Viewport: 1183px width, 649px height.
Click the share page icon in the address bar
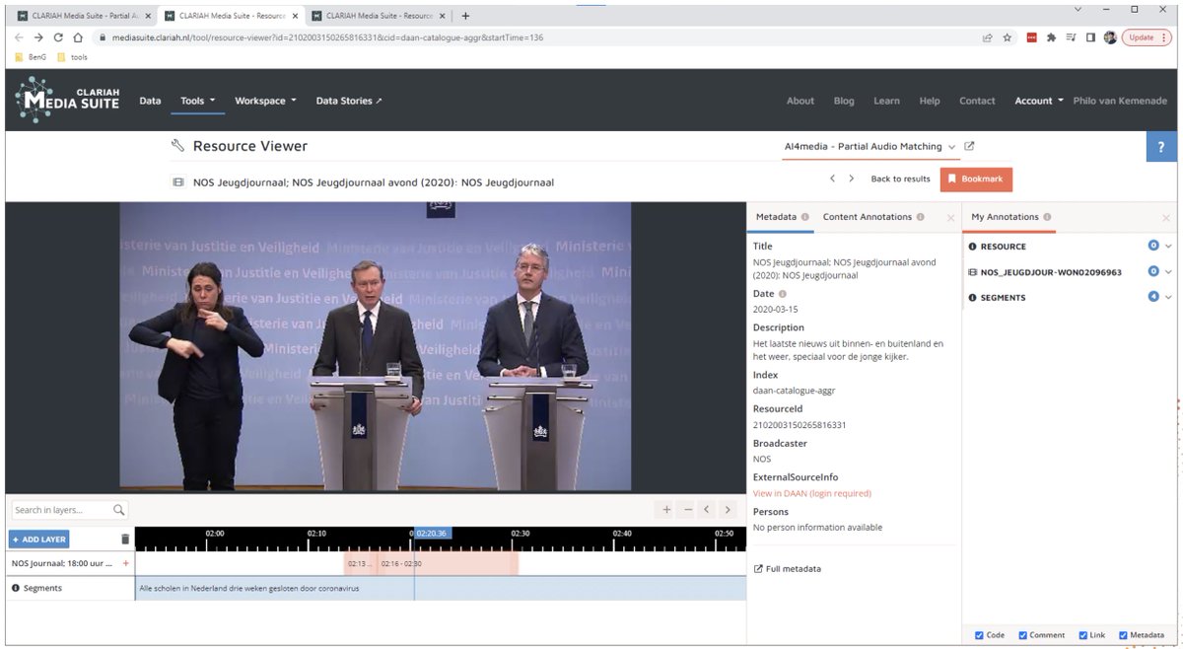point(987,37)
